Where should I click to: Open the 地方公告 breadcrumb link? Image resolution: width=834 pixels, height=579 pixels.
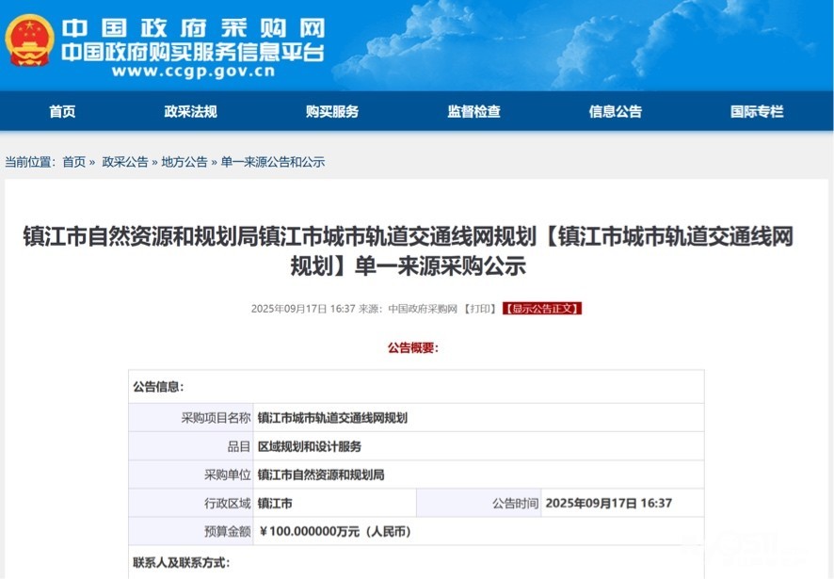click(184, 162)
